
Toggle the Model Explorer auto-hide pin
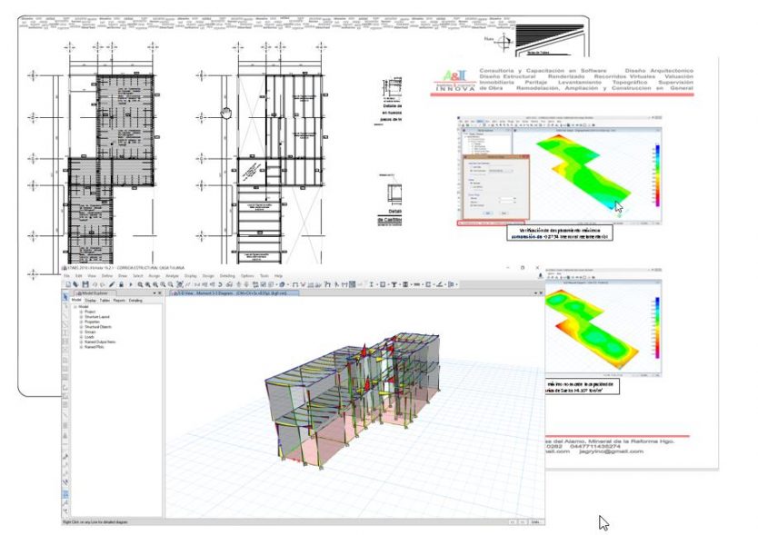(x=154, y=293)
